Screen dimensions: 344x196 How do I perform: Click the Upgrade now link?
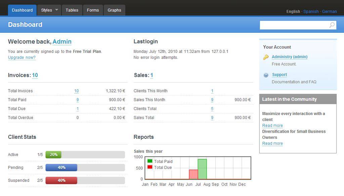[x=22, y=58]
